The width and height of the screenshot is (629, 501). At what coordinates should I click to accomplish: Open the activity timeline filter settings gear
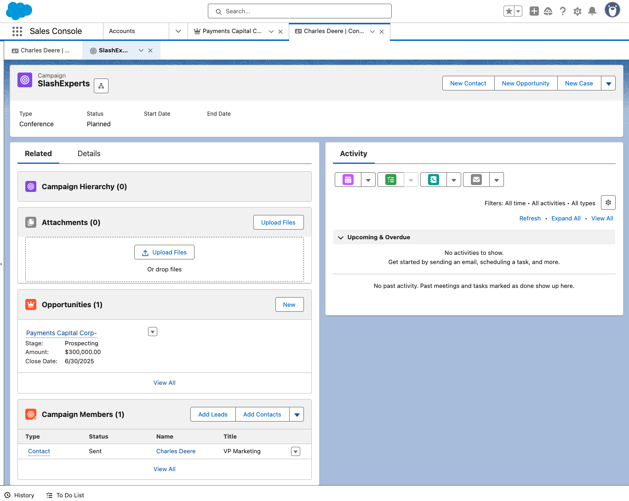(608, 203)
